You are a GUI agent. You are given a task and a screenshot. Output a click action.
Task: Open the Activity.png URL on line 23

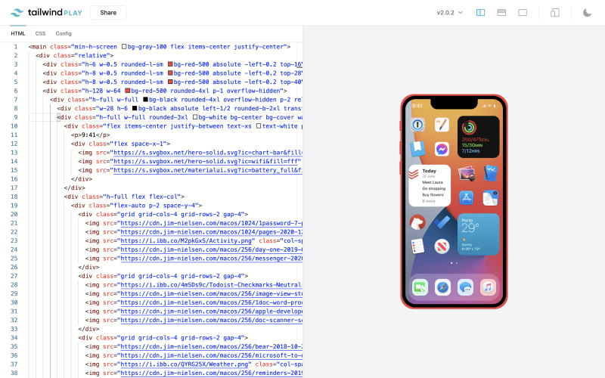[x=186, y=240]
